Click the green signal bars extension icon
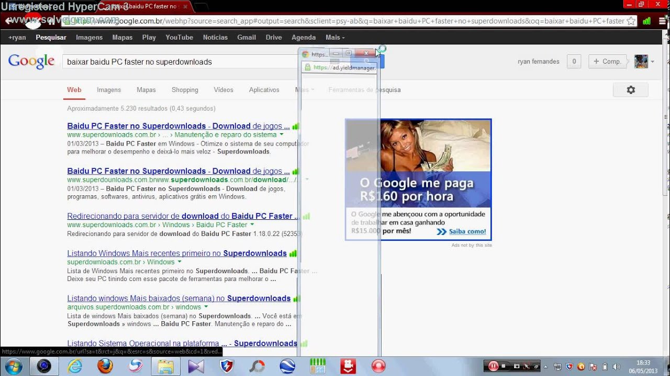The height and width of the screenshot is (376, 670). click(647, 21)
